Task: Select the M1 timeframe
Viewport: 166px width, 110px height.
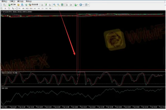Action: pyautogui.click(x=19, y=9)
